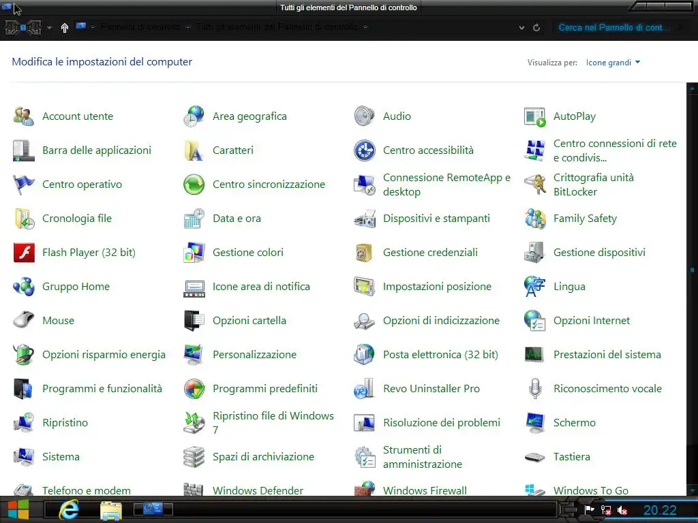Open the Schermo link

coord(574,422)
